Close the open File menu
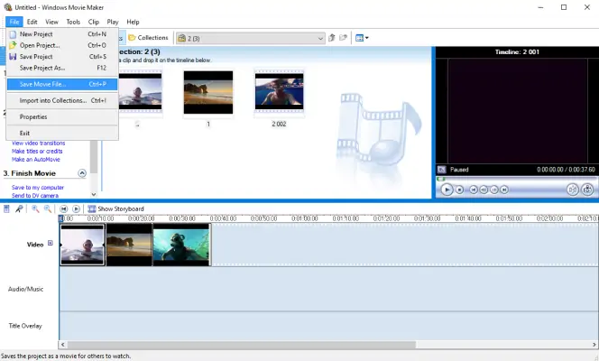Image resolution: width=599 pixels, height=361 pixels. [14, 22]
